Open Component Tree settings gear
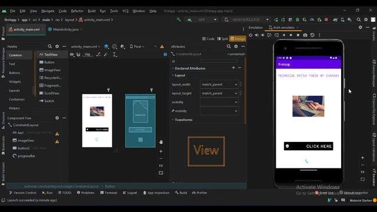The image size is (377, 212). [x=57, y=118]
